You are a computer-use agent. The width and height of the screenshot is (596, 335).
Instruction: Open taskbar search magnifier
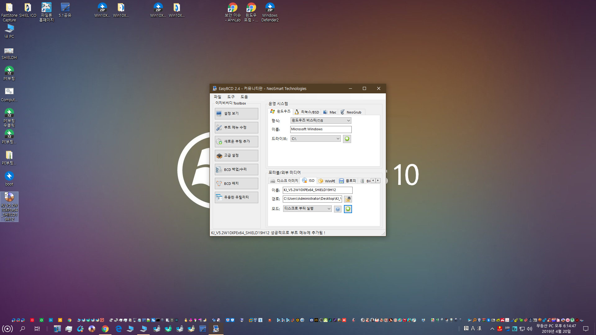tap(22, 329)
